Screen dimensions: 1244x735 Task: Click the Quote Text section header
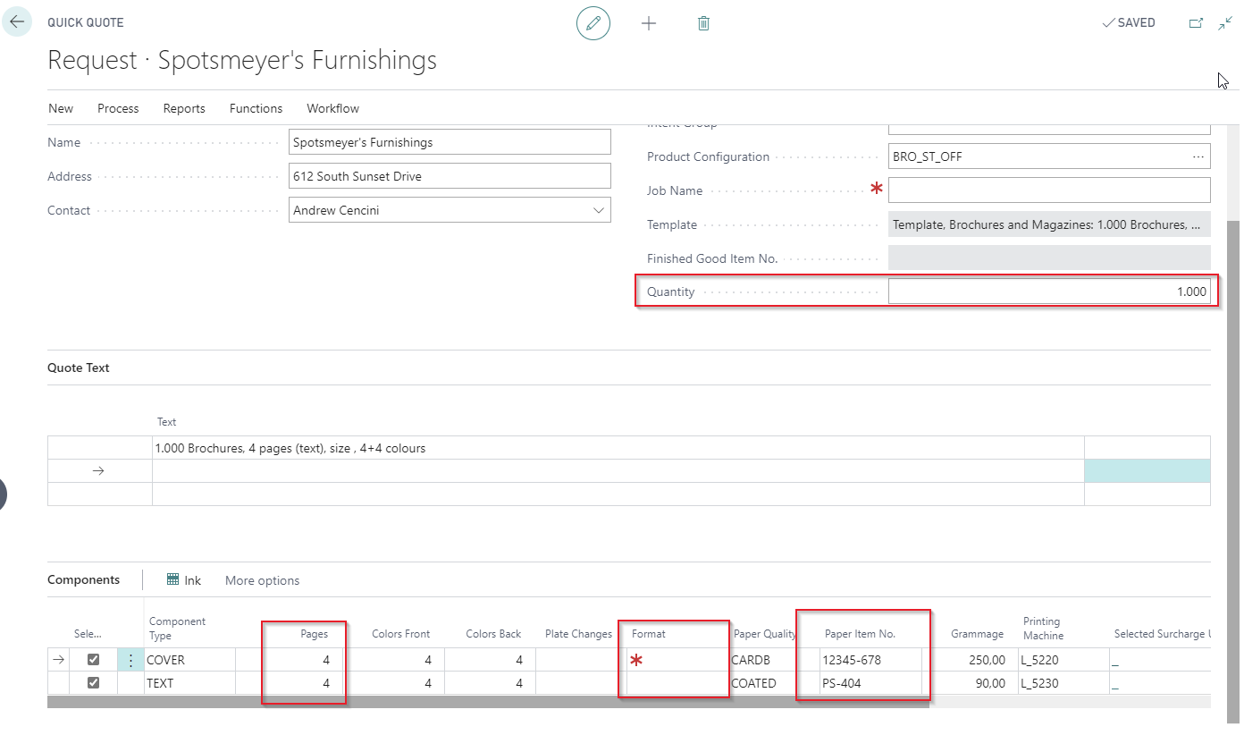[79, 367]
